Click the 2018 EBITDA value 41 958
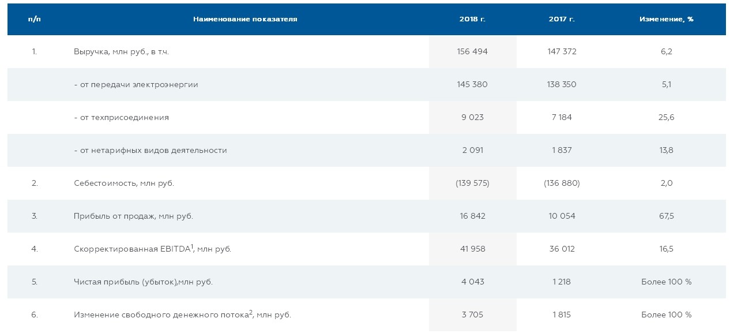The image size is (730, 333). (x=472, y=249)
